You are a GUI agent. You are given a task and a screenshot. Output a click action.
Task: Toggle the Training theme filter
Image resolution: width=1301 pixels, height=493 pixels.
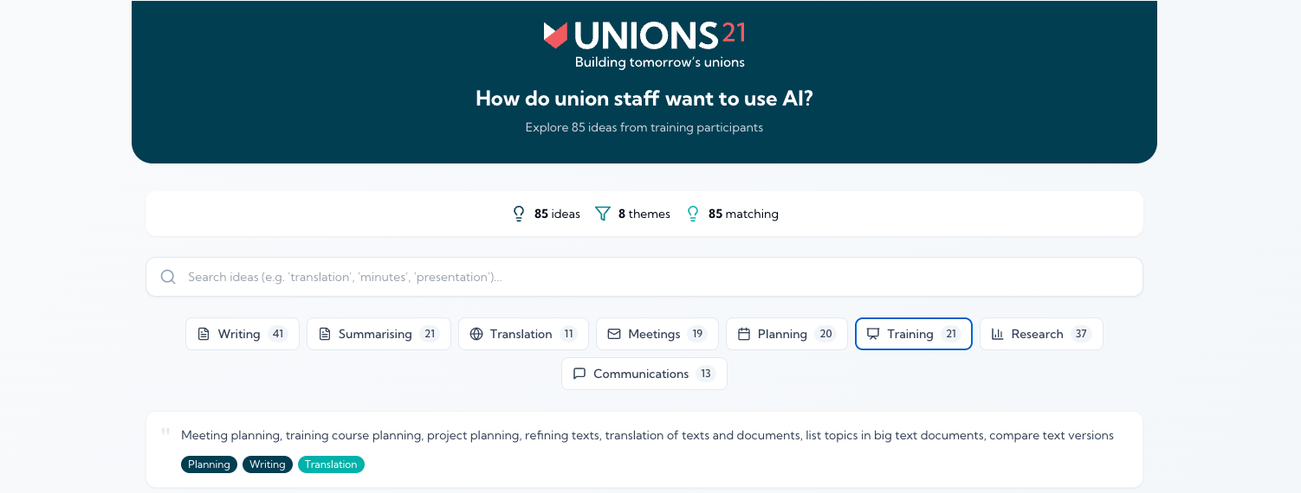[914, 334]
